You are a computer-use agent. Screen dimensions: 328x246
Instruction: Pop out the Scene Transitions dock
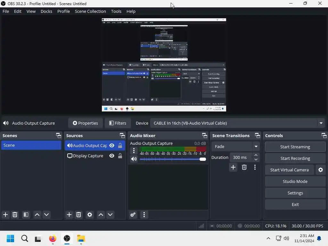pyautogui.click(x=258, y=135)
